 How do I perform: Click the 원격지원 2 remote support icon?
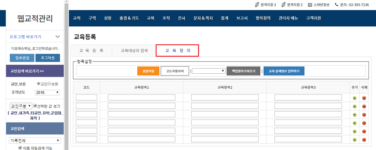283,4
